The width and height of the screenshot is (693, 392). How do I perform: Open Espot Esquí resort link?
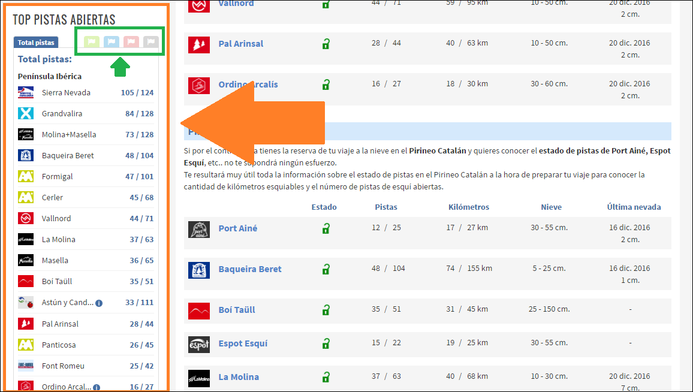click(x=243, y=343)
